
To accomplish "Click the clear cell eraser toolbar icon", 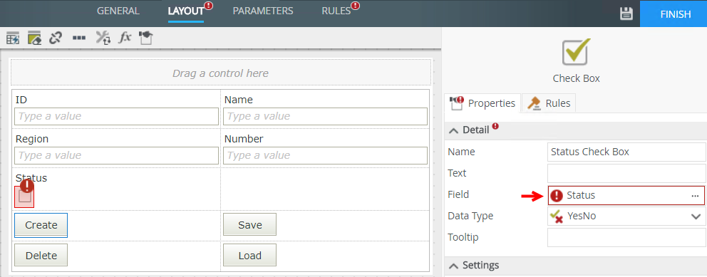I will 34,38.
